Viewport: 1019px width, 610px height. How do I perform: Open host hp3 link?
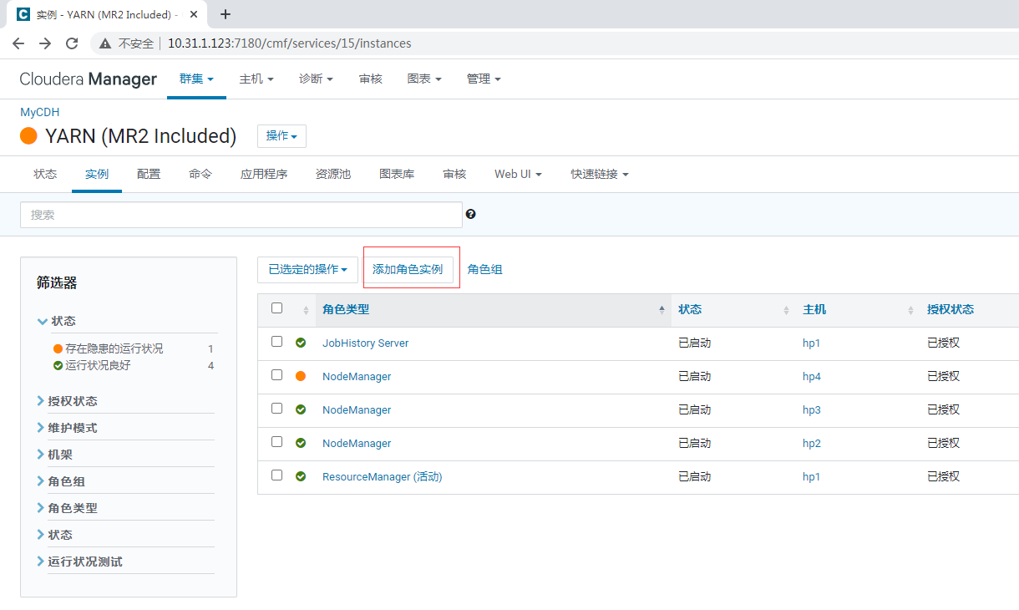[x=812, y=409]
